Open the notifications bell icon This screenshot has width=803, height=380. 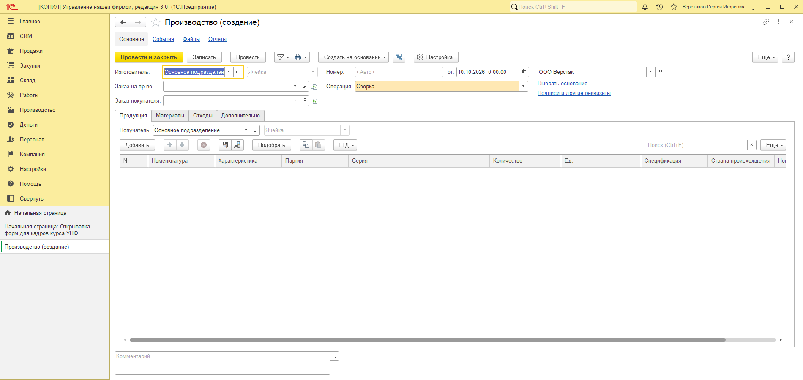(645, 7)
